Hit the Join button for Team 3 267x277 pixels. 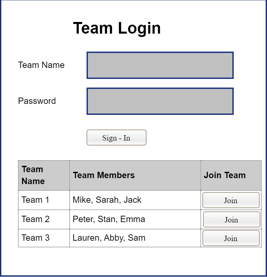(231, 238)
